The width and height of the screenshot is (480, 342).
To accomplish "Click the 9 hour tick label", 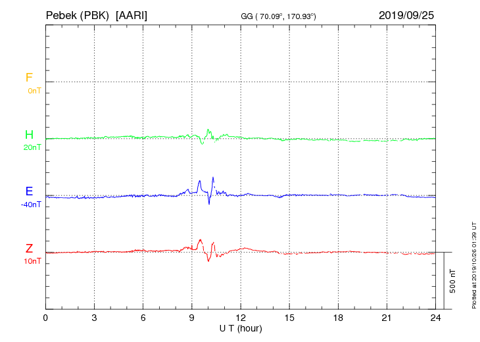I will 191,318.
